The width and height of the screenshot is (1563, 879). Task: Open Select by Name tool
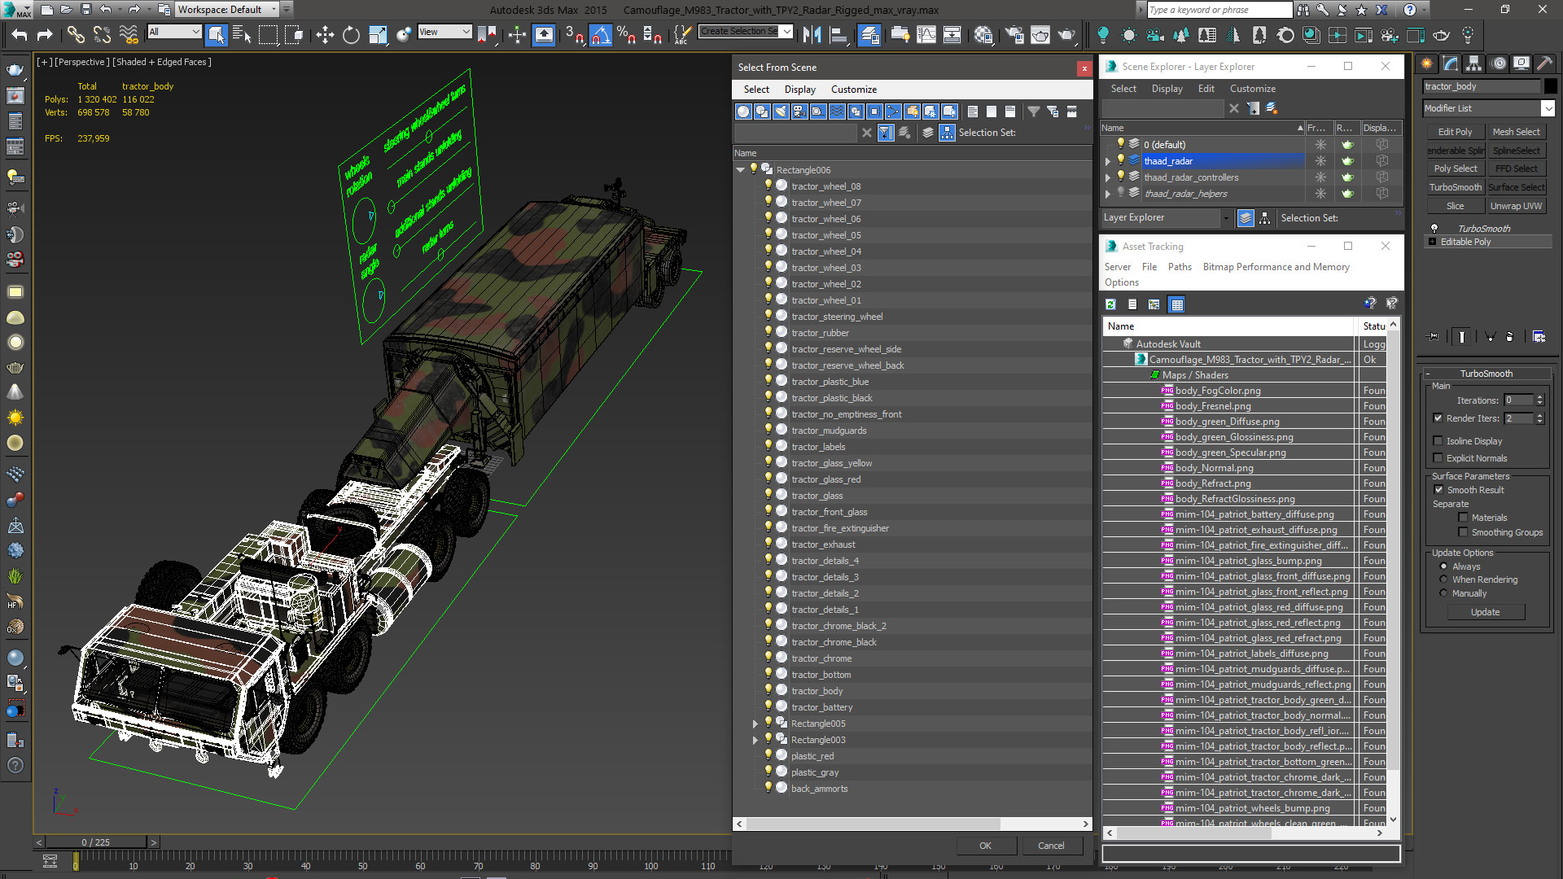pos(242,34)
